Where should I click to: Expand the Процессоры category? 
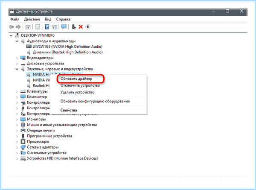(x=17, y=142)
